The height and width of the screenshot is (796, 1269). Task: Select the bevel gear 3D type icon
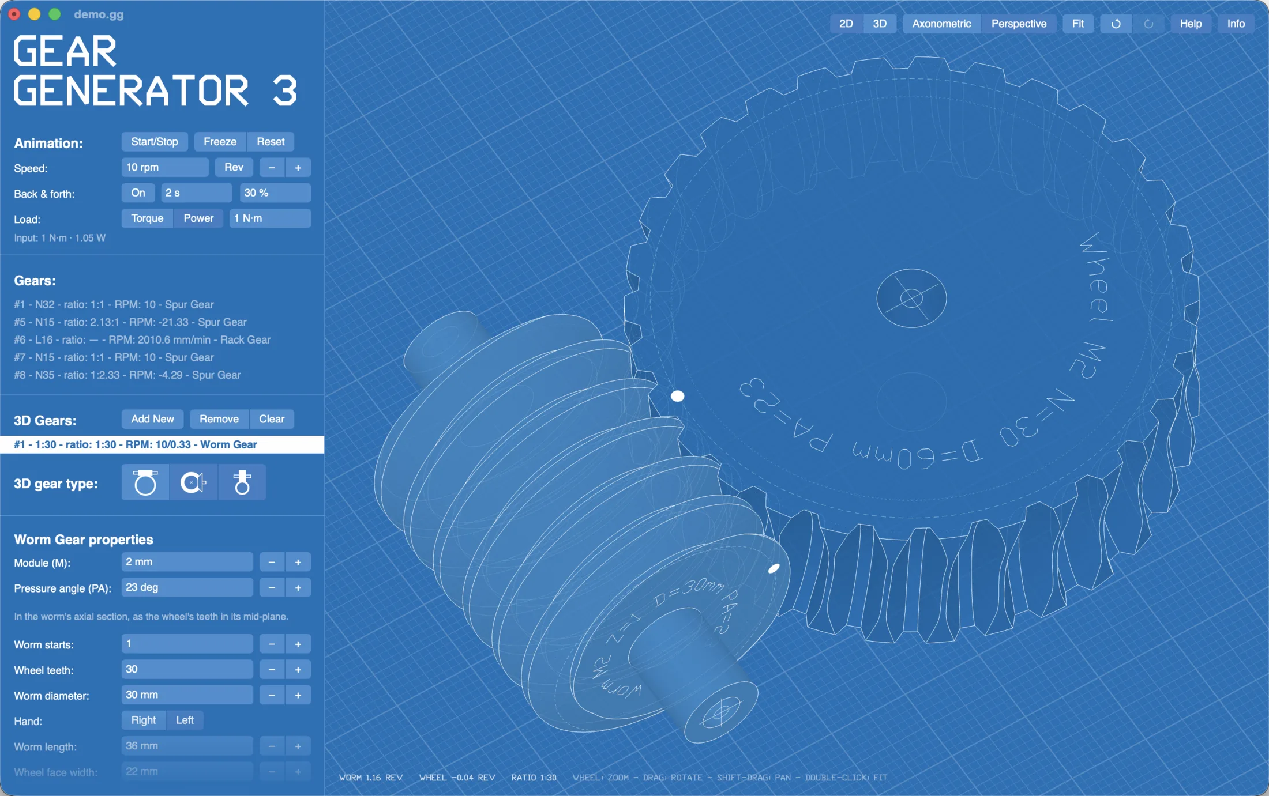click(x=193, y=482)
